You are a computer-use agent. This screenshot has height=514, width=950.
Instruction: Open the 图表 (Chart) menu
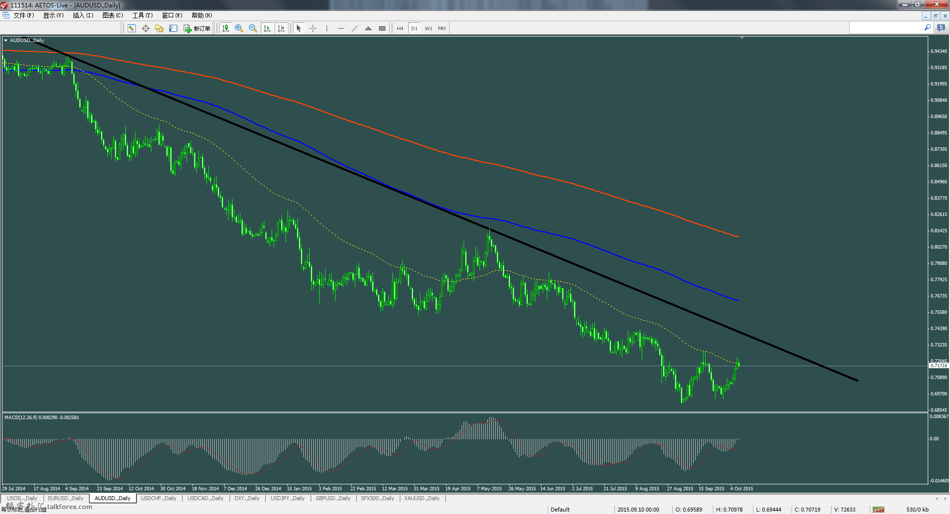112,15
